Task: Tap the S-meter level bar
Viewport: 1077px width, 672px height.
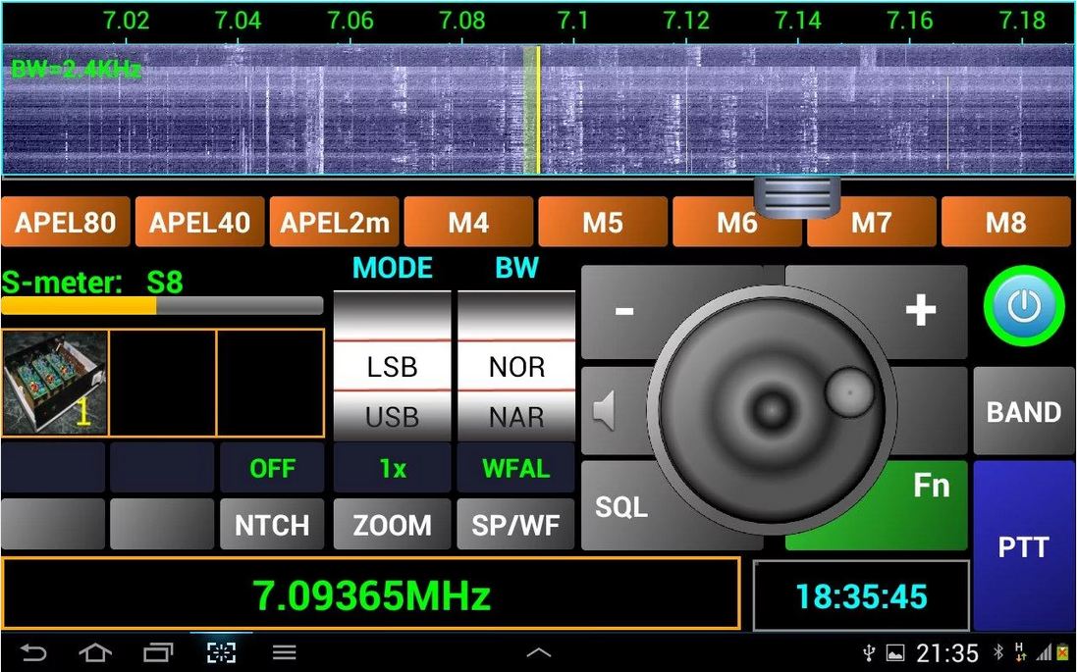Action: pyautogui.click(x=162, y=305)
